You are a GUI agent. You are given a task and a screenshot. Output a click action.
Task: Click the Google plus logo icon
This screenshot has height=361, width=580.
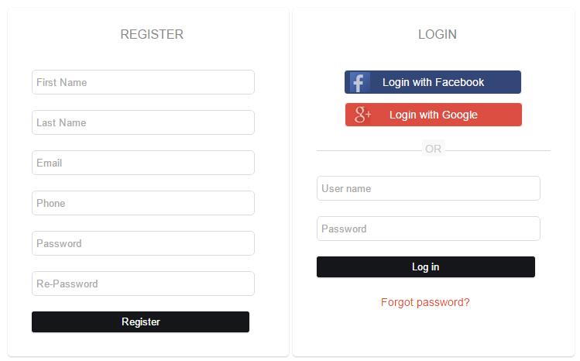pyautogui.click(x=362, y=115)
